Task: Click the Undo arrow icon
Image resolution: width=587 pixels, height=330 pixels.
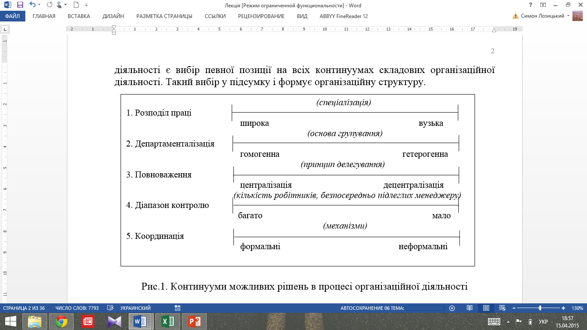Action: [32, 5]
